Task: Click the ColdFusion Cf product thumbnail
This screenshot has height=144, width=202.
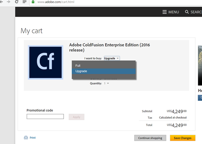Action: [45, 63]
